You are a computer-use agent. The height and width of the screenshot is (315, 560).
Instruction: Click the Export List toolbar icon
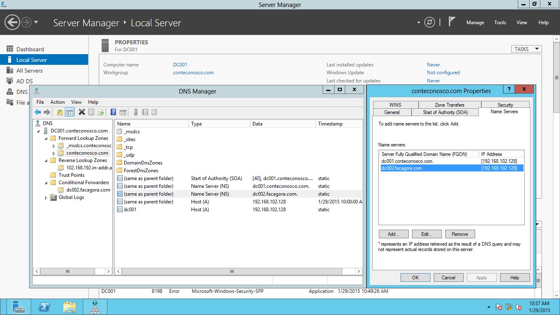100,112
